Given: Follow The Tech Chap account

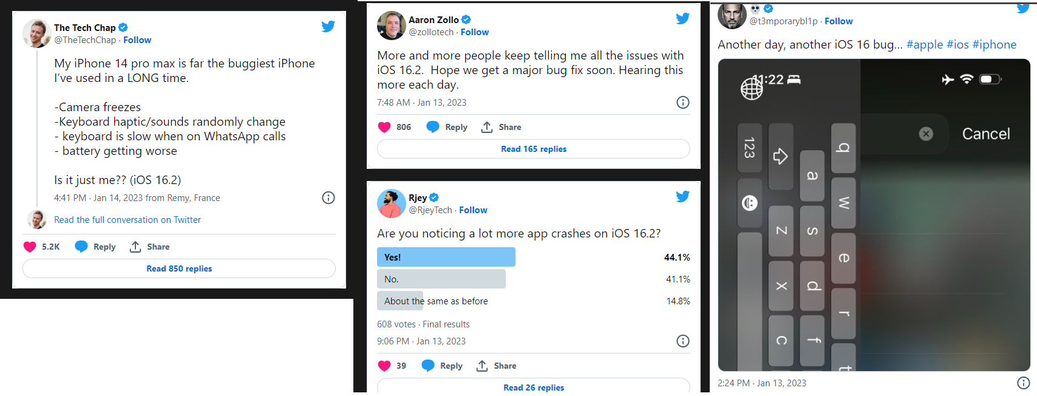Looking at the screenshot, I should pos(137,40).
